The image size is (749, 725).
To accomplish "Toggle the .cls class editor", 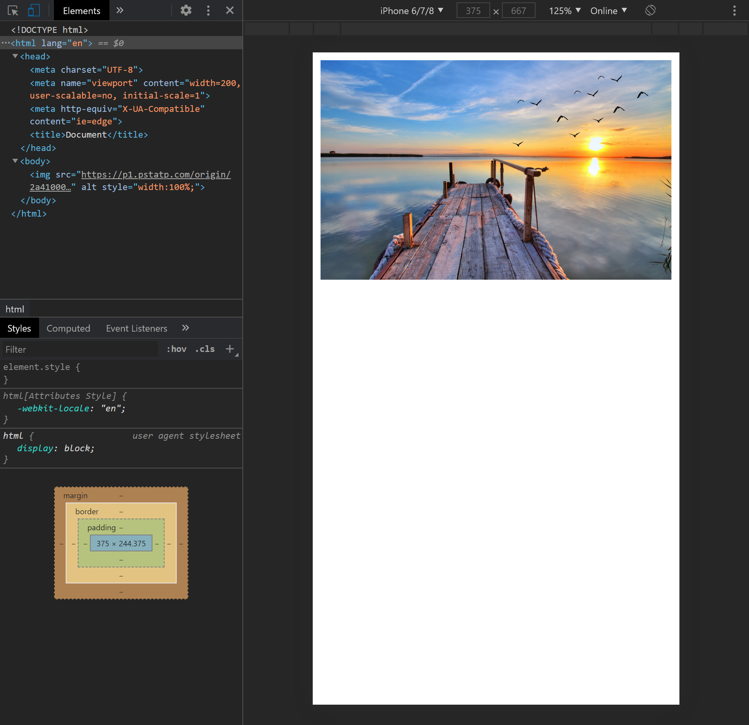I will tap(205, 349).
